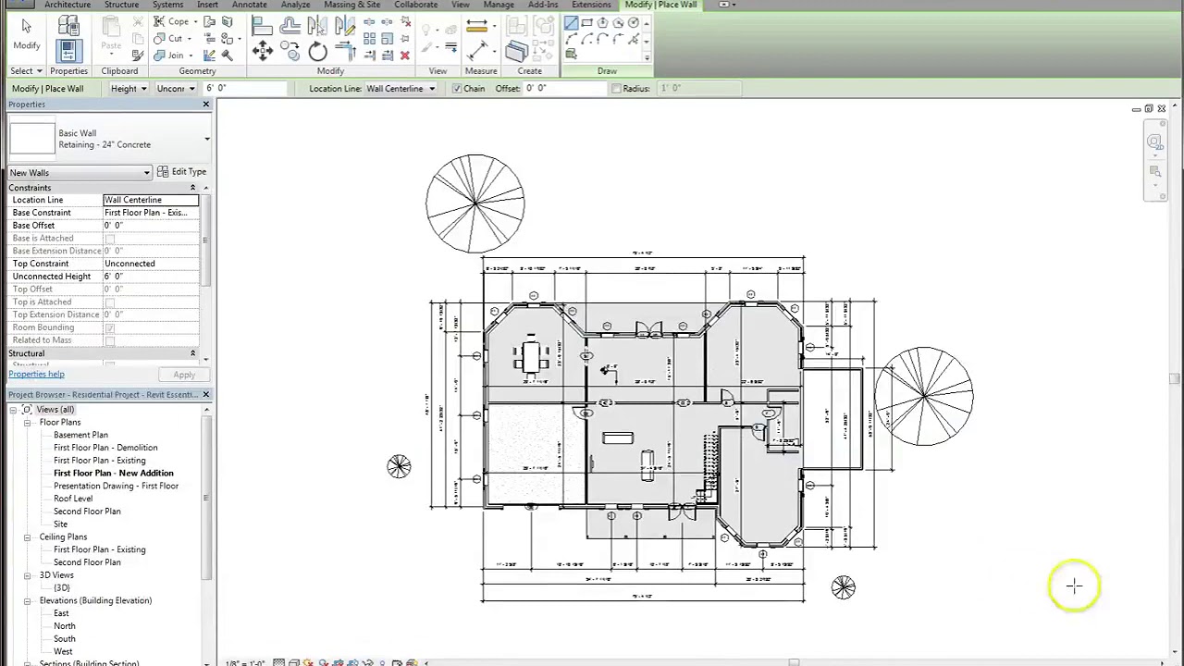
Task: Click the Unconnected Height value 6' 0"
Action: (x=151, y=277)
